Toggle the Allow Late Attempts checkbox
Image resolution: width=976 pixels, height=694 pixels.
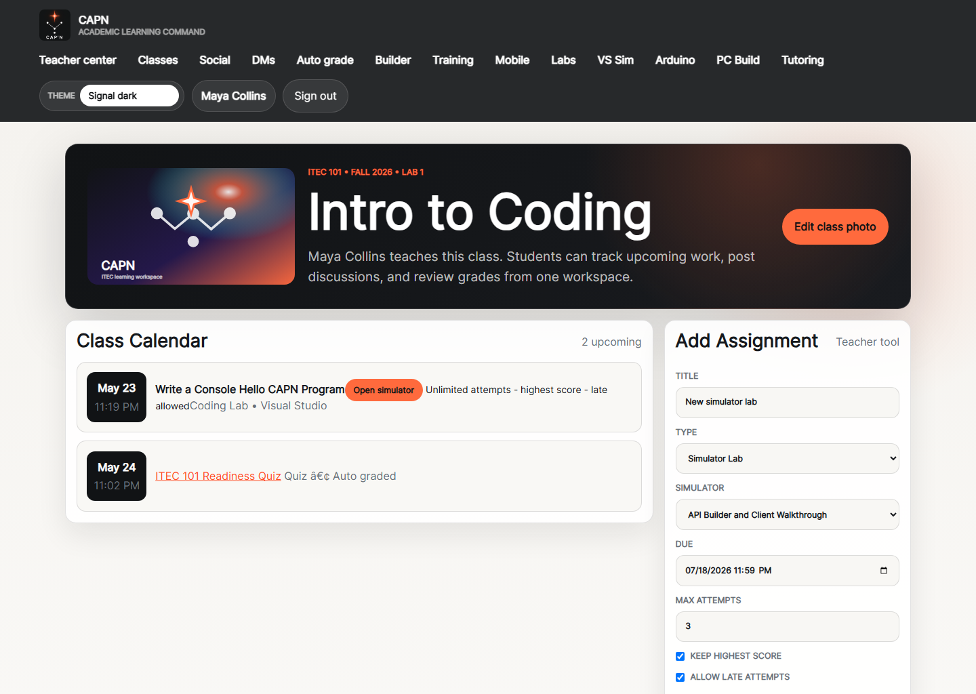[680, 677]
